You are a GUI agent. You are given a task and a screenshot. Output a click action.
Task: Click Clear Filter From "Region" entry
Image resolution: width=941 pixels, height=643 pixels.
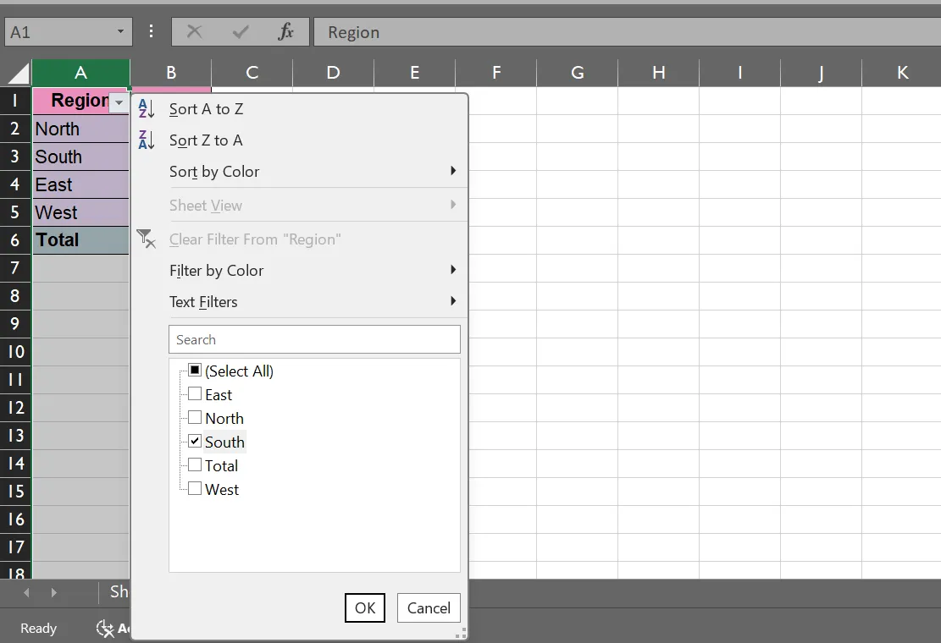click(x=300, y=239)
